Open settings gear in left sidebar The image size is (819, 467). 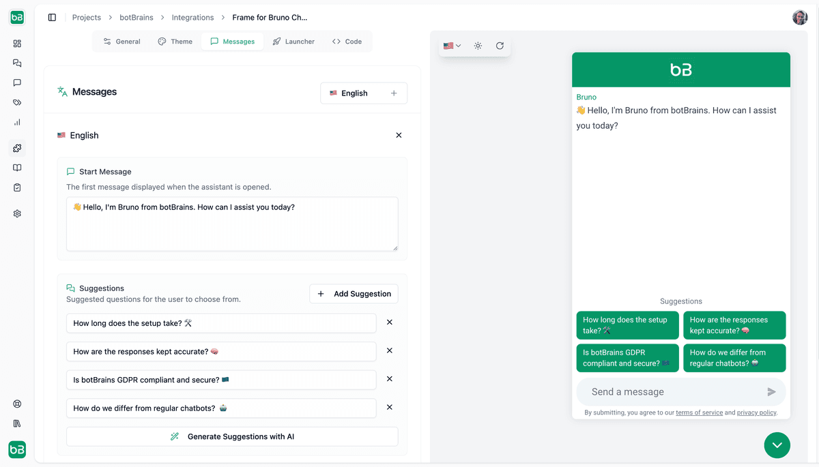(x=17, y=213)
